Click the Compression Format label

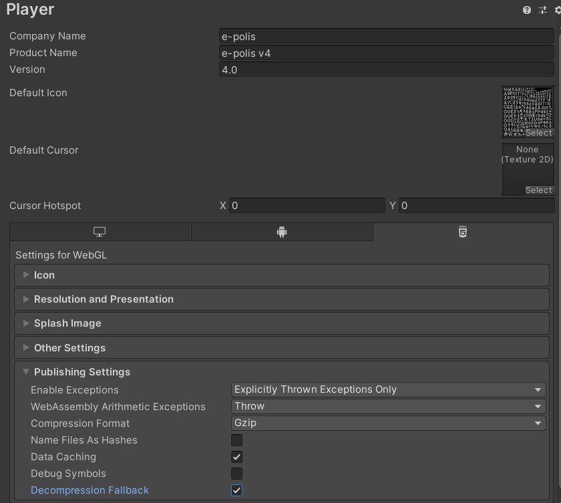[x=80, y=424]
